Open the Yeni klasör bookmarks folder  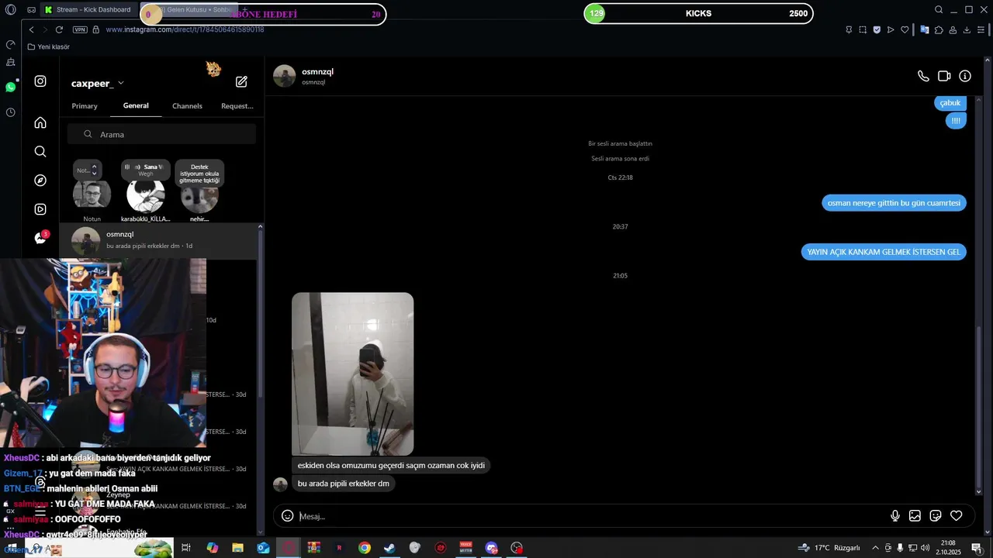[49, 46]
